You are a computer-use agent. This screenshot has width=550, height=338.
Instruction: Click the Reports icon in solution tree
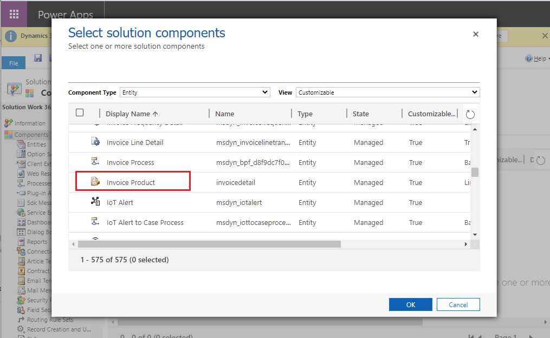pos(21,241)
